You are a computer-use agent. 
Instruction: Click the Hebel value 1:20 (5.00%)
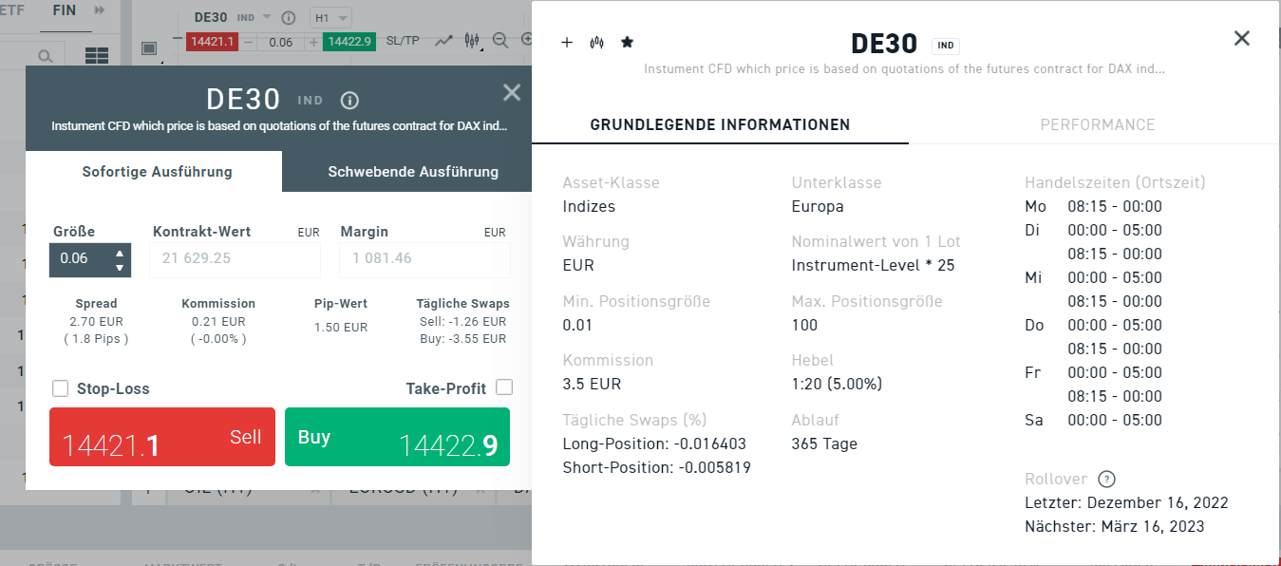point(837,385)
